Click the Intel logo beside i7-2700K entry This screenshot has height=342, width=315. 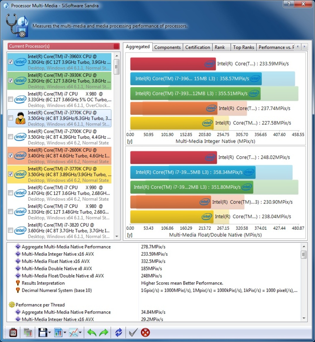20,137
